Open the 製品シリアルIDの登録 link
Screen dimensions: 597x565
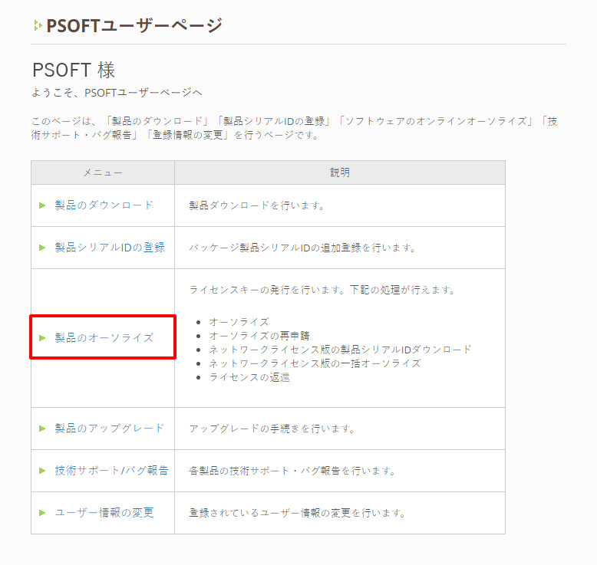110,248
